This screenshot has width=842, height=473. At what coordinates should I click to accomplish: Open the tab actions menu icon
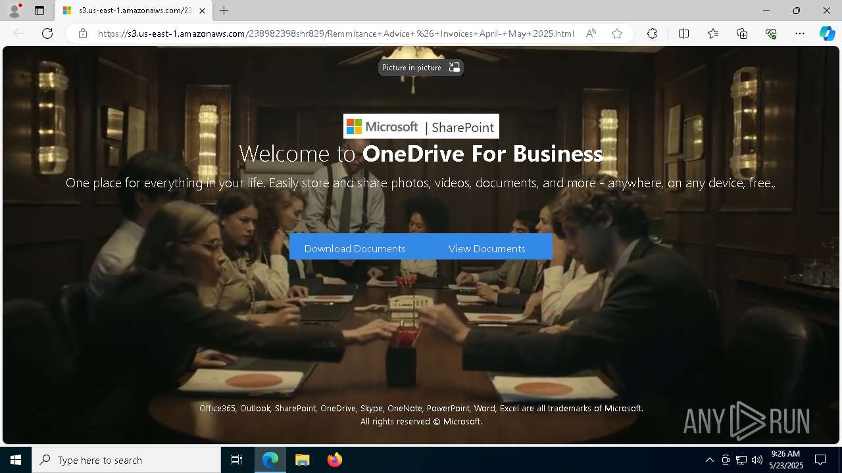[39, 11]
